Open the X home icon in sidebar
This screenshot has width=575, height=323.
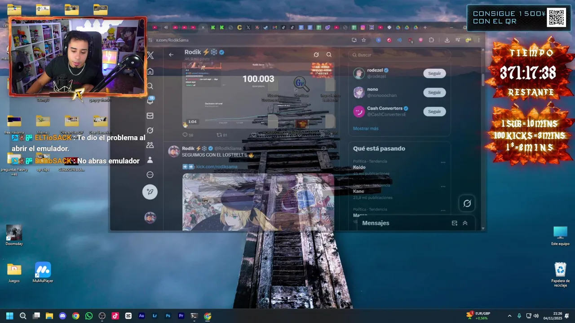click(x=150, y=71)
